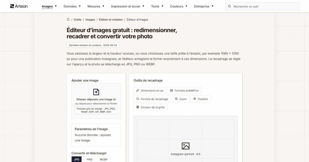The height and width of the screenshot is (162, 309).
Task: Open Formats prédéfinis presets
Action: click(184, 91)
